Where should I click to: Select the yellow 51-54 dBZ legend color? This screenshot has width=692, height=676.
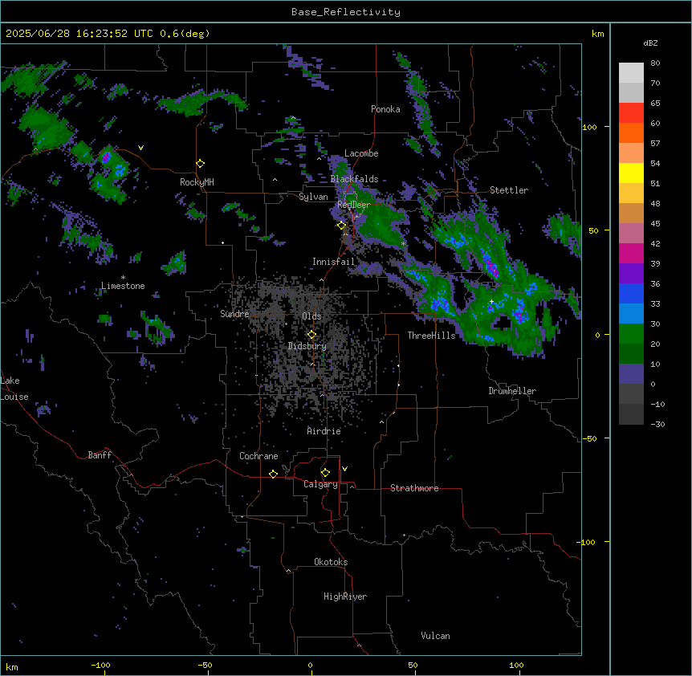coord(631,173)
